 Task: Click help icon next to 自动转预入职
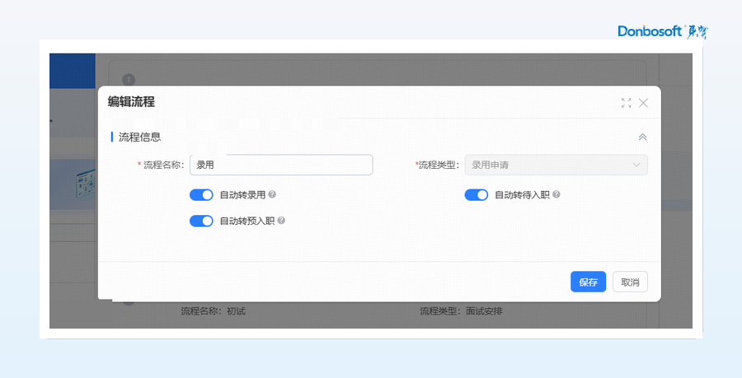(281, 220)
